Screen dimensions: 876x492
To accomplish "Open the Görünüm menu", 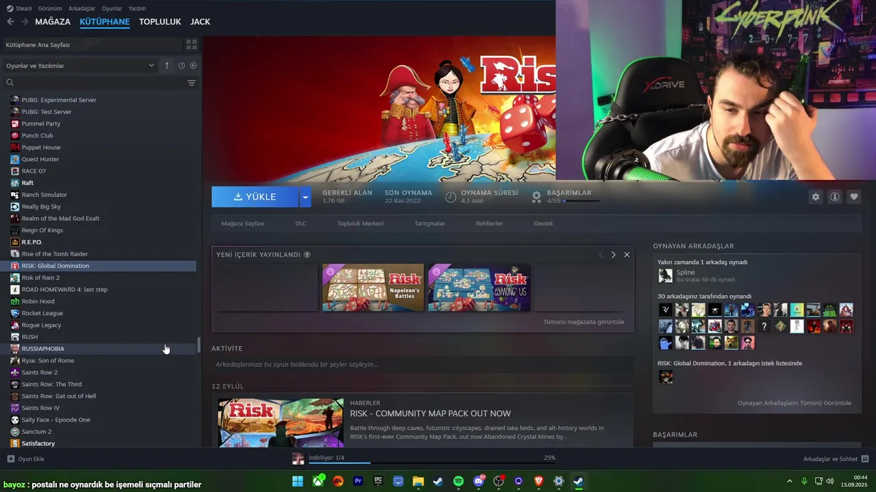I will click(50, 8).
